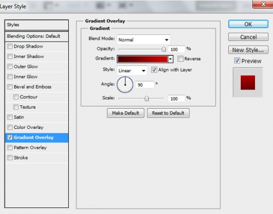Click the Opacity slider handle
This screenshot has height=214, width=273.
[164, 49]
